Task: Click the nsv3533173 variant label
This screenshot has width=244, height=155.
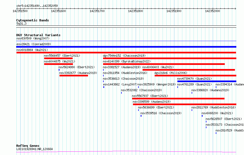Action: click(x=225, y=125)
